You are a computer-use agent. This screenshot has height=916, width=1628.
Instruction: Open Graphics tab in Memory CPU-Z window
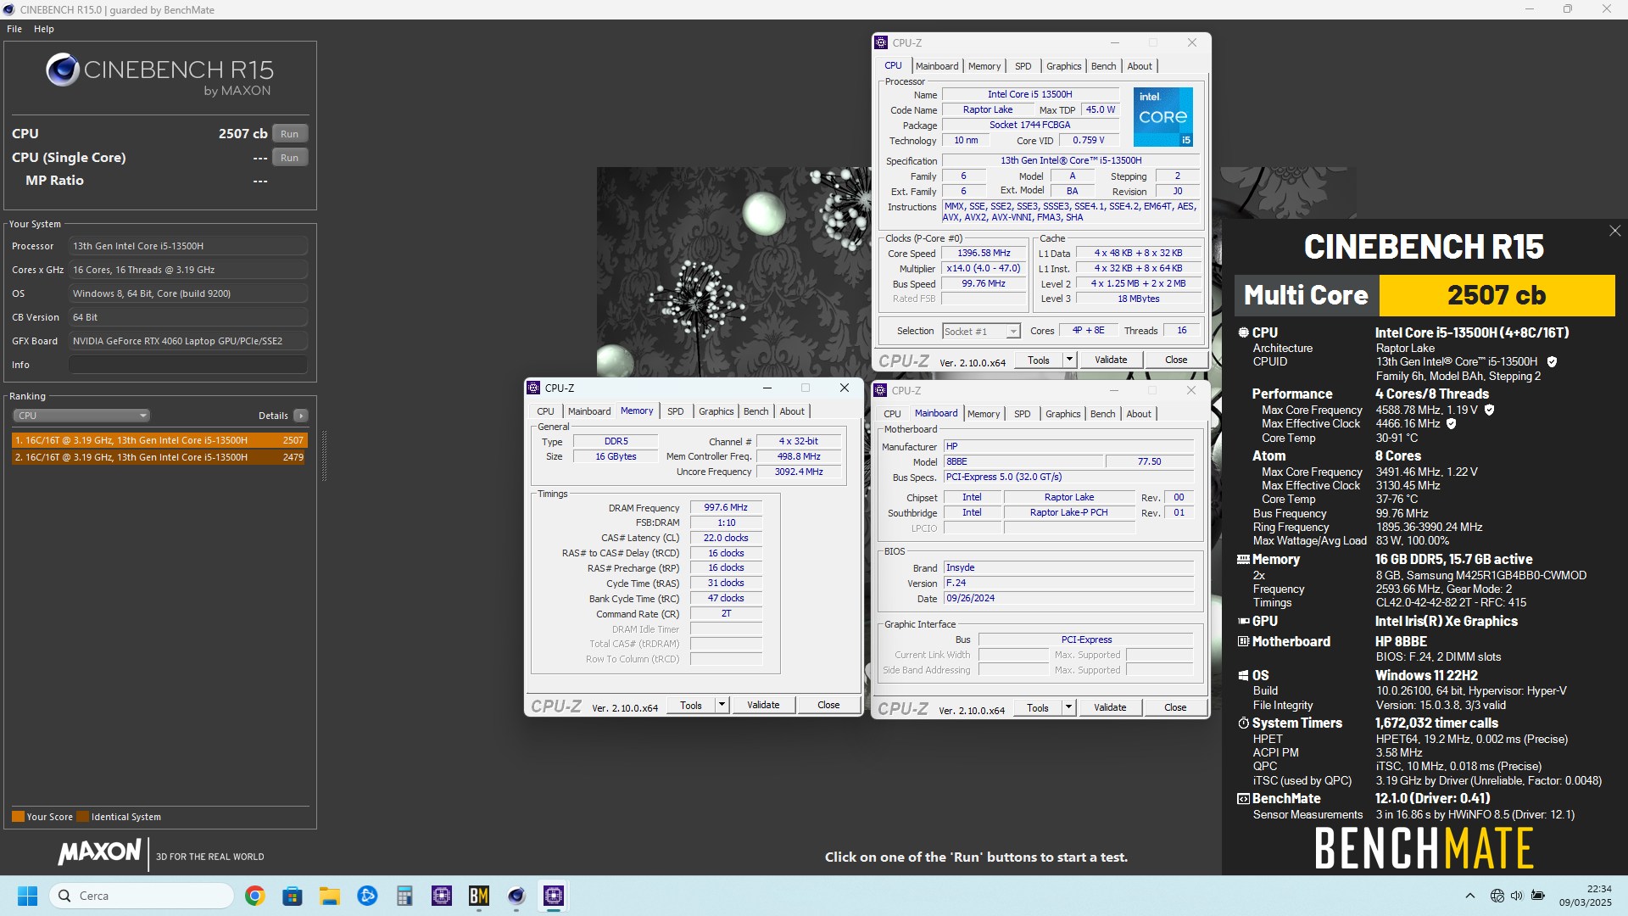point(716,411)
